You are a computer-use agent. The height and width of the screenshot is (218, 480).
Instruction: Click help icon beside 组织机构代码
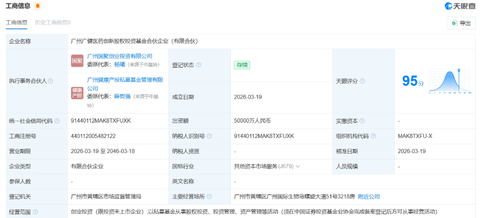coord(373,136)
